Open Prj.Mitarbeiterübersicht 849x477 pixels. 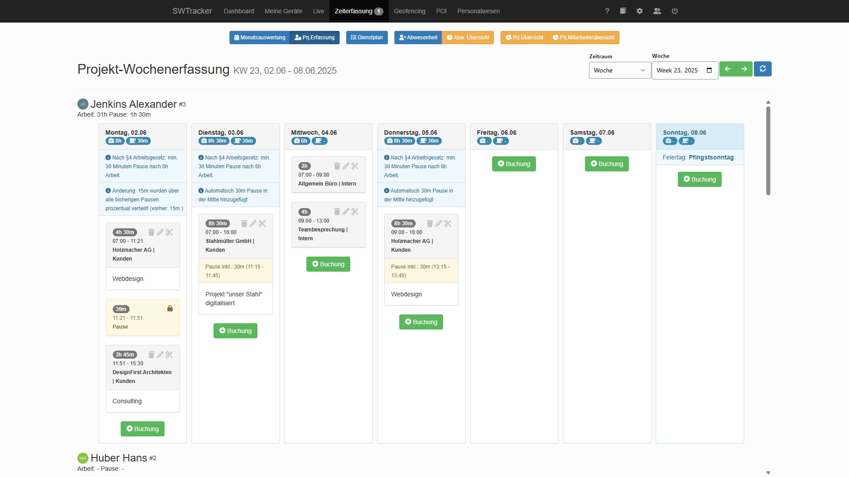tap(584, 38)
